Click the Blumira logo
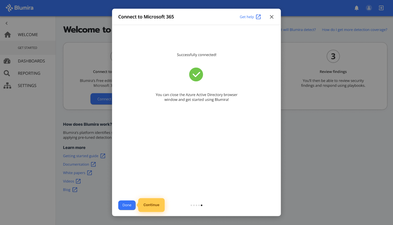Screen dimensions: 393x225 pos(19,8)
